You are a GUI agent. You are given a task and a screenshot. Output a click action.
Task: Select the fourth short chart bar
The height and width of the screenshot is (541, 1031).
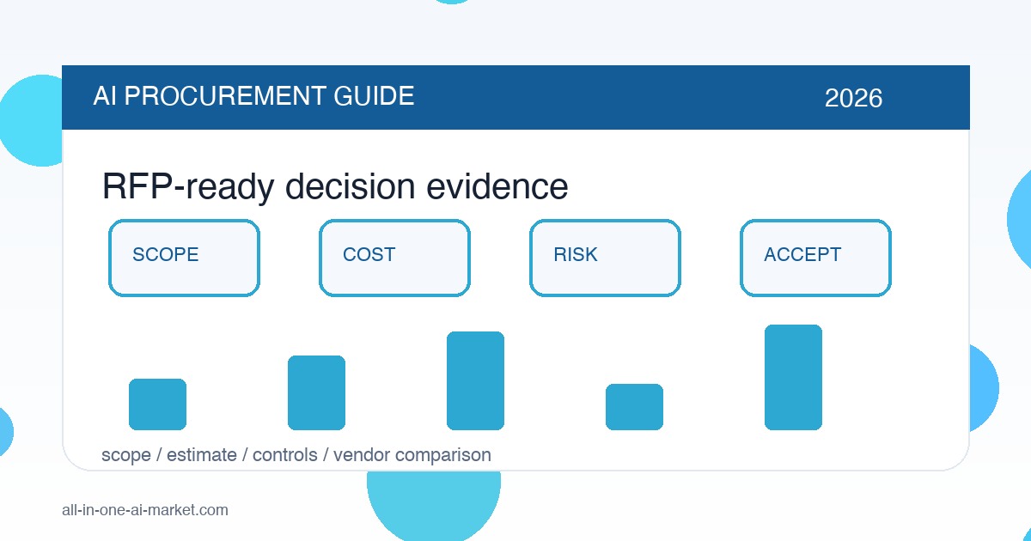(634, 407)
